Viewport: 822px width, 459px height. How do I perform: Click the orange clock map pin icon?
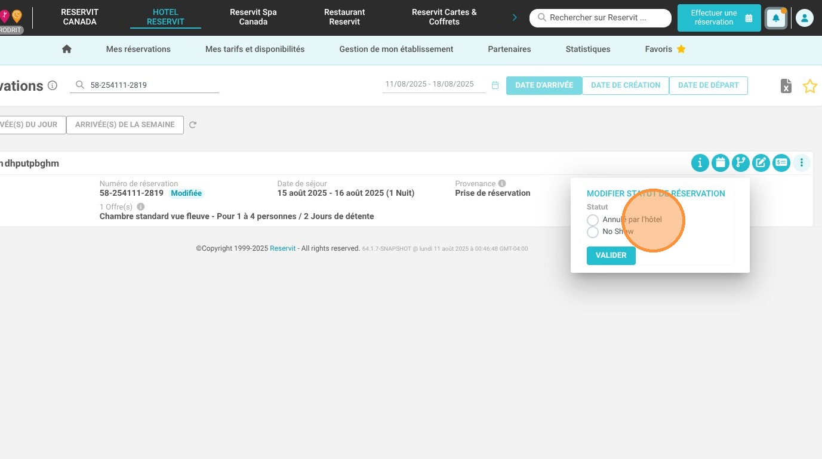17,16
